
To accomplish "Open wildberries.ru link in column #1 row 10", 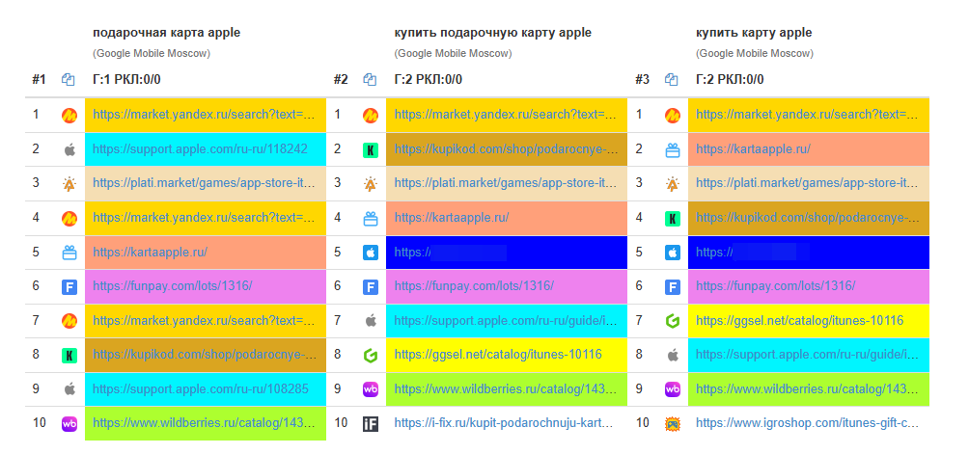I will click(205, 423).
